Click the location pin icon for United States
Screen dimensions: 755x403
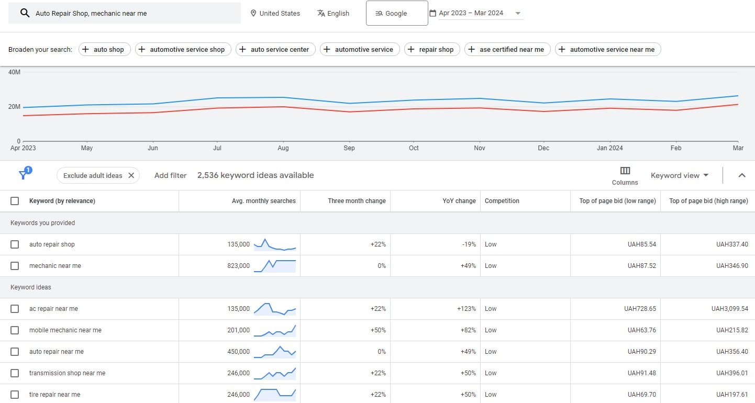click(x=253, y=13)
